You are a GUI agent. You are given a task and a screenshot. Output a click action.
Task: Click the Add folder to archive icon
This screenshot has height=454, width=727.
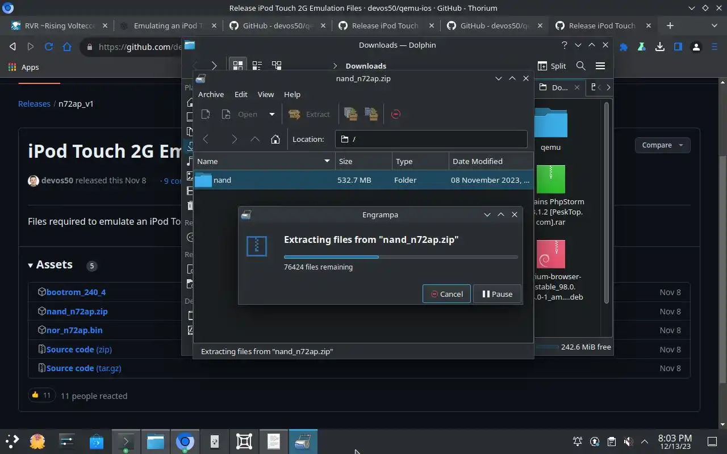[371, 114]
